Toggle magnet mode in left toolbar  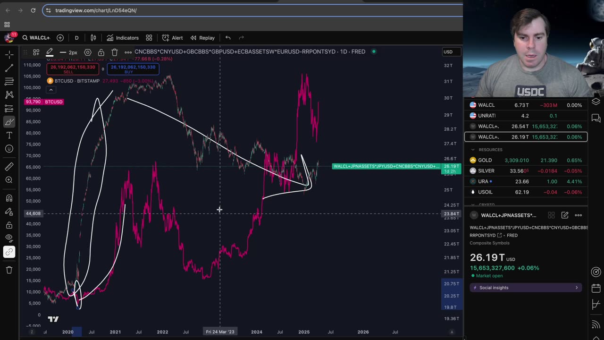point(9,198)
